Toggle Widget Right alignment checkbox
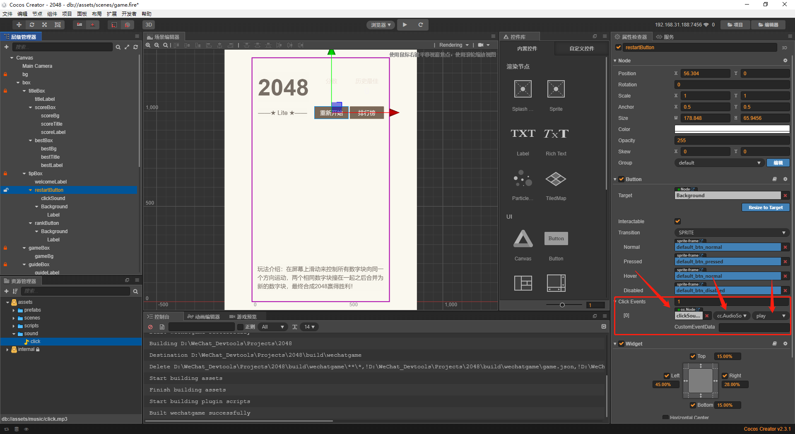The height and width of the screenshot is (434, 795). pos(725,376)
